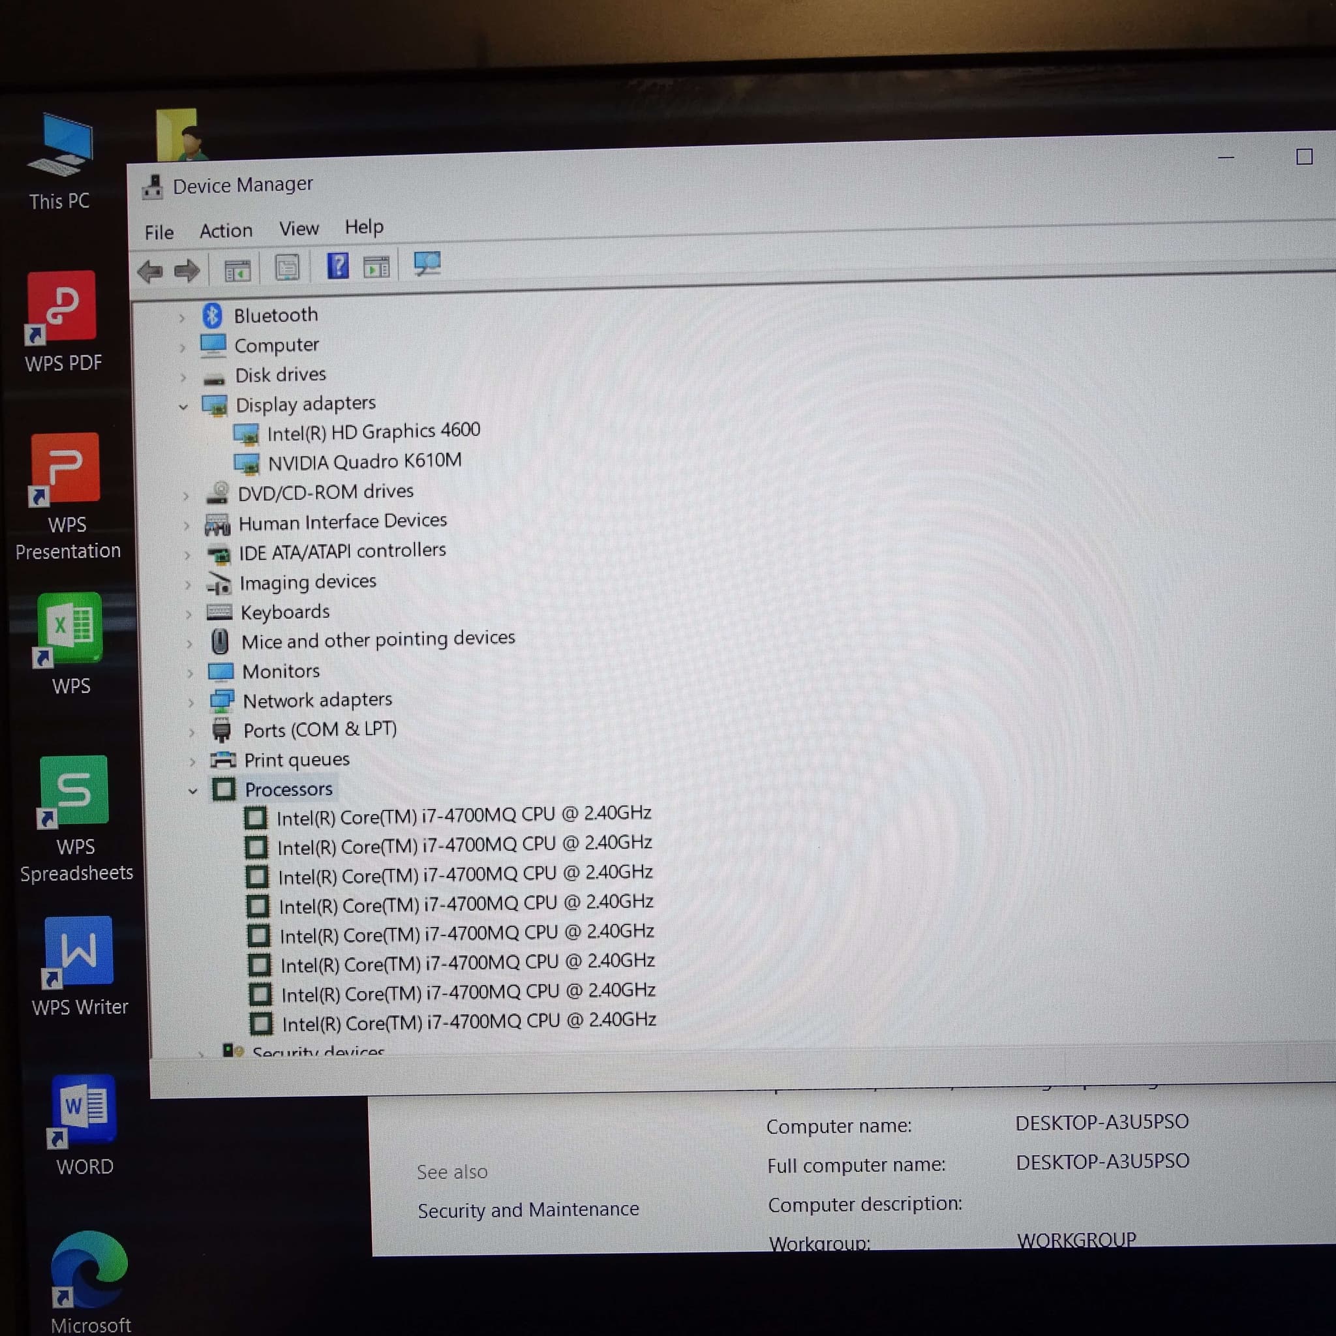Image resolution: width=1336 pixels, height=1336 pixels.
Task: Click WORKGROUP value in System window
Action: tap(1076, 1240)
